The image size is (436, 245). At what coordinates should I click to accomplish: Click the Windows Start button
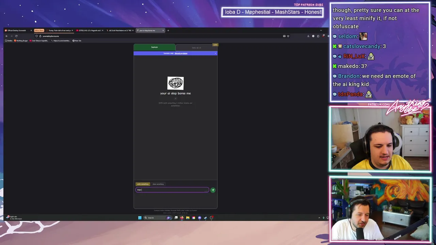point(140,218)
